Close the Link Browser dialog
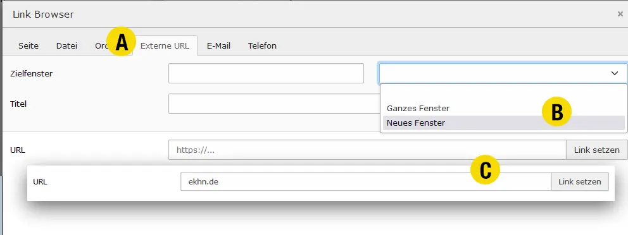Viewport: 628px width, 235px height. pyautogui.click(x=620, y=14)
